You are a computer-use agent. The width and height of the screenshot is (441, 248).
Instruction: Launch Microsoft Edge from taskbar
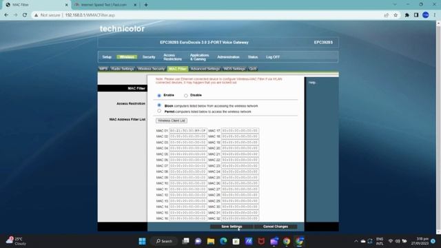point(223,241)
